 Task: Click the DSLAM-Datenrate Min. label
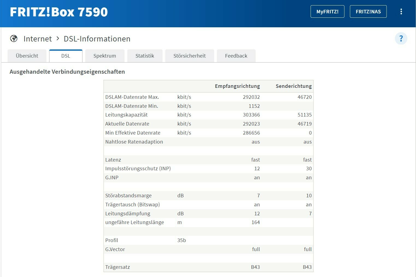[132, 106]
